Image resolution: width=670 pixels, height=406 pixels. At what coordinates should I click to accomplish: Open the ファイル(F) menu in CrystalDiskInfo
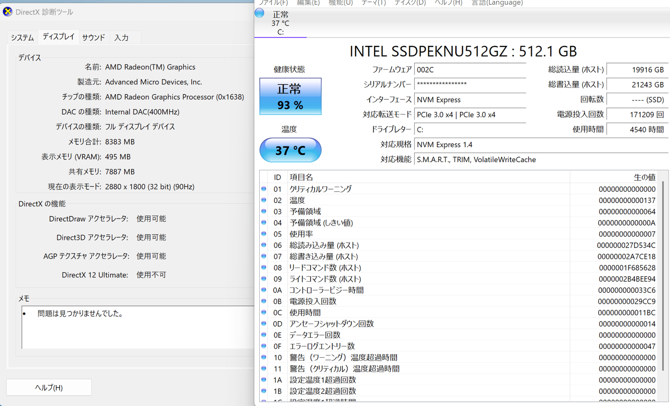click(x=273, y=3)
